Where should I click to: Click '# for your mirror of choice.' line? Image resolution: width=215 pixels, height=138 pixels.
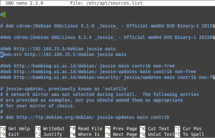(x=38, y=106)
